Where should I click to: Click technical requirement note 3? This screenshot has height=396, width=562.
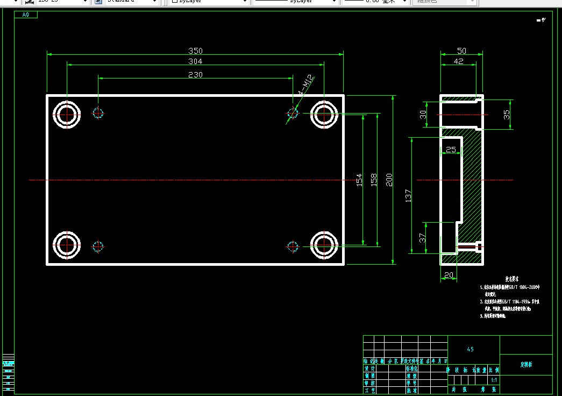point(493,316)
